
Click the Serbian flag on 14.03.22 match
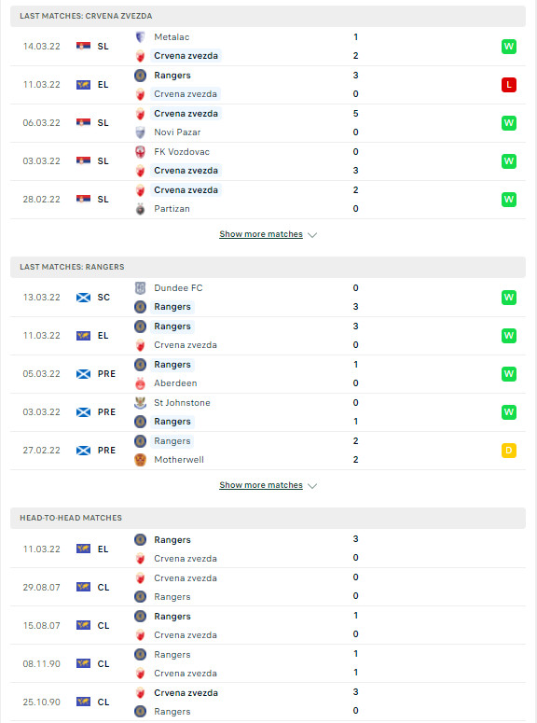click(83, 46)
